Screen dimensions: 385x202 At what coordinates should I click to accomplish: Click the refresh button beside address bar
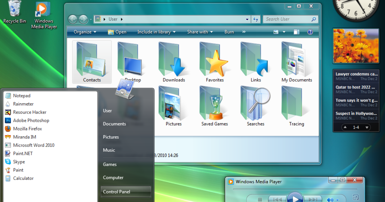(256, 19)
